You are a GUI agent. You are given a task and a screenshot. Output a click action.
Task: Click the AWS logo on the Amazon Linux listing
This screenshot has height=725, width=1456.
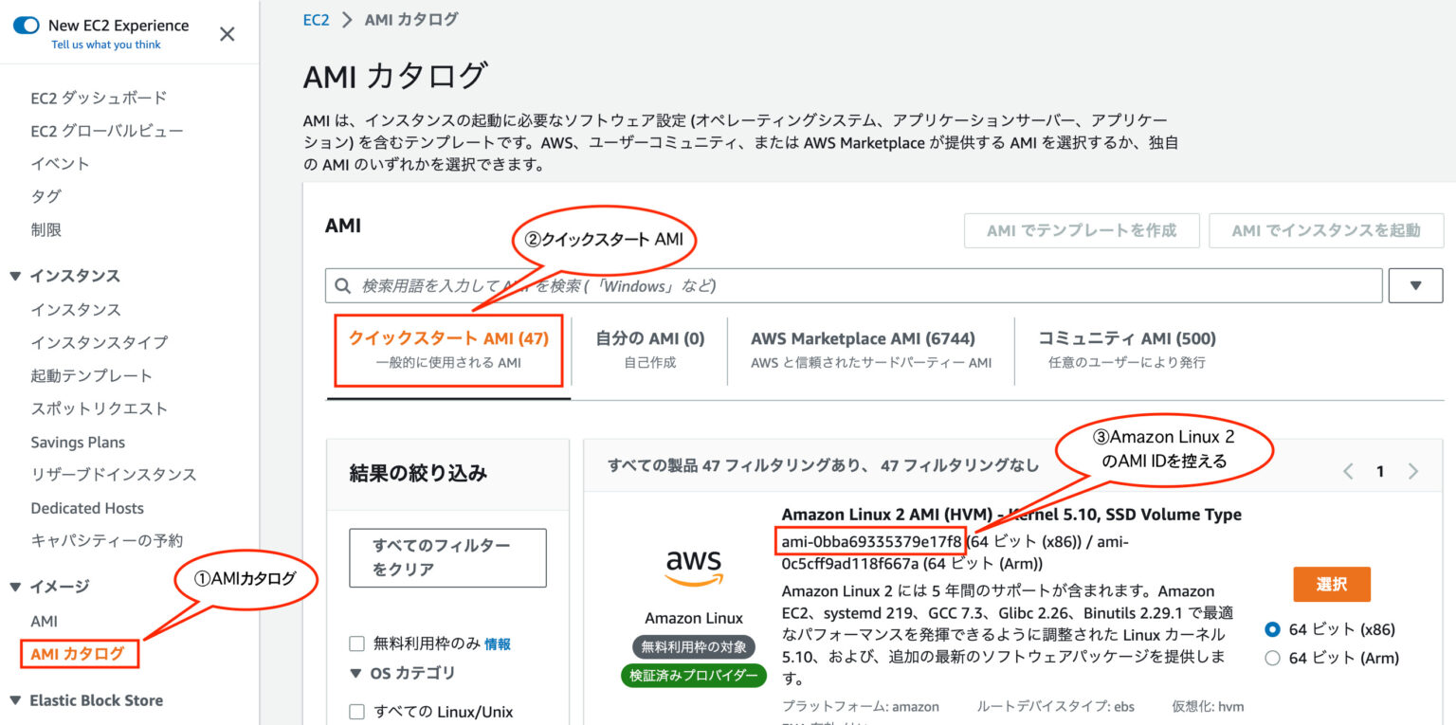[693, 568]
